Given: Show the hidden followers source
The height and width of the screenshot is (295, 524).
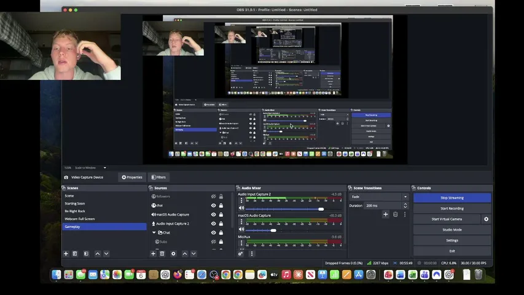Looking at the screenshot, I should (x=213, y=196).
